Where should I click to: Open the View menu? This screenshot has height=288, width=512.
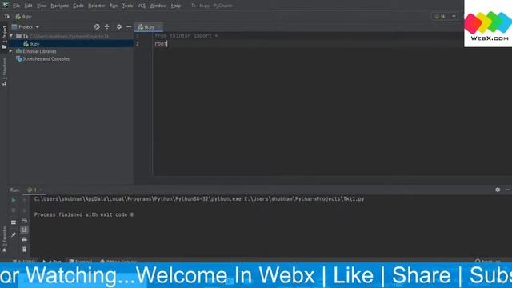[x=42, y=6]
